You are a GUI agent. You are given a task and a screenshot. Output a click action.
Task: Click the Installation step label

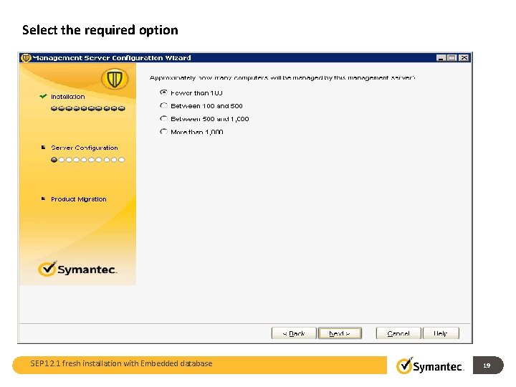68,97
